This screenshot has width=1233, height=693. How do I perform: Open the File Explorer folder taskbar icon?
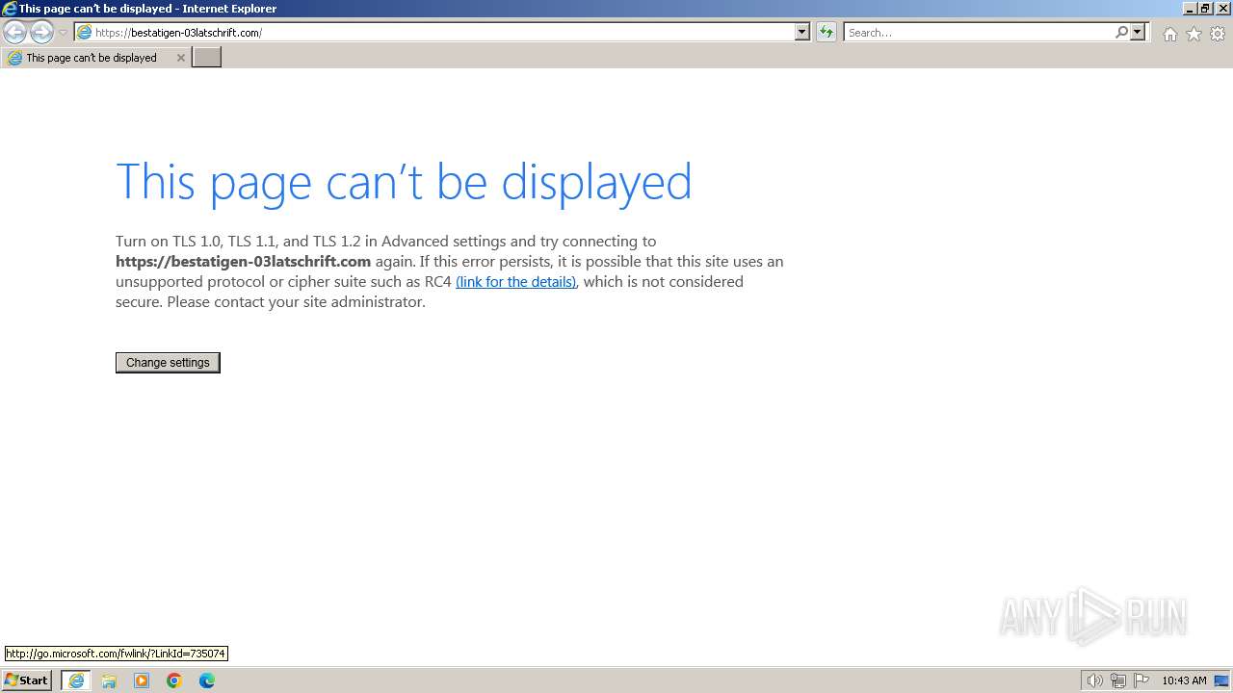point(109,680)
